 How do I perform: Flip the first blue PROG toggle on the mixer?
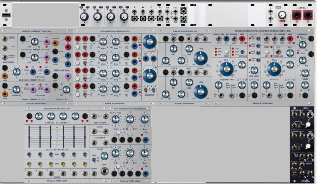pyautogui.click(x=29, y=154)
